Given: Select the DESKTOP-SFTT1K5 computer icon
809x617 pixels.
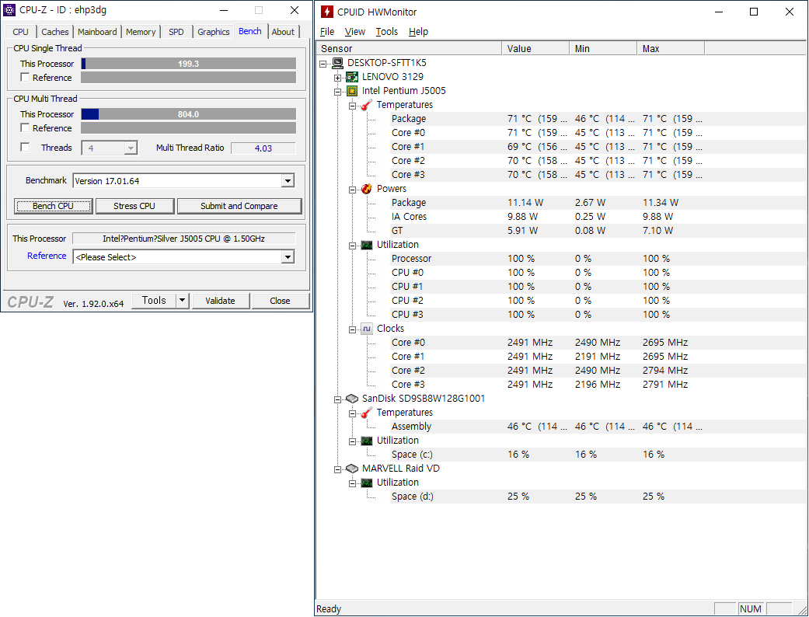Looking at the screenshot, I should [x=338, y=63].
